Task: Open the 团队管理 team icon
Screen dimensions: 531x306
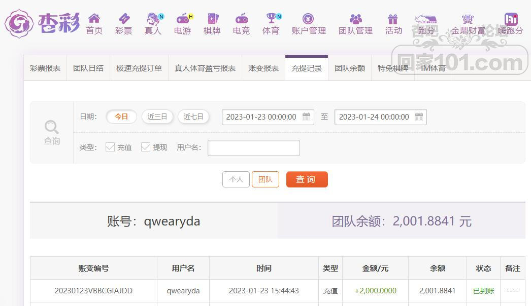Action: pyautogui.click(x=355, y=18)
